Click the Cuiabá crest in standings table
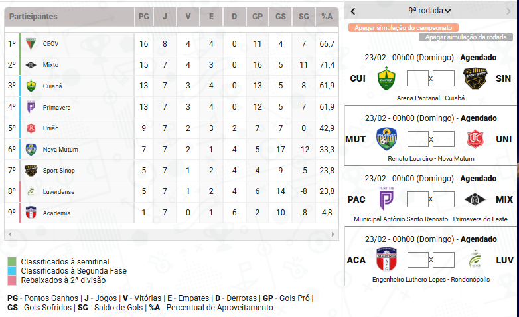This screenshot has height=317, width=519. [31, 86]
